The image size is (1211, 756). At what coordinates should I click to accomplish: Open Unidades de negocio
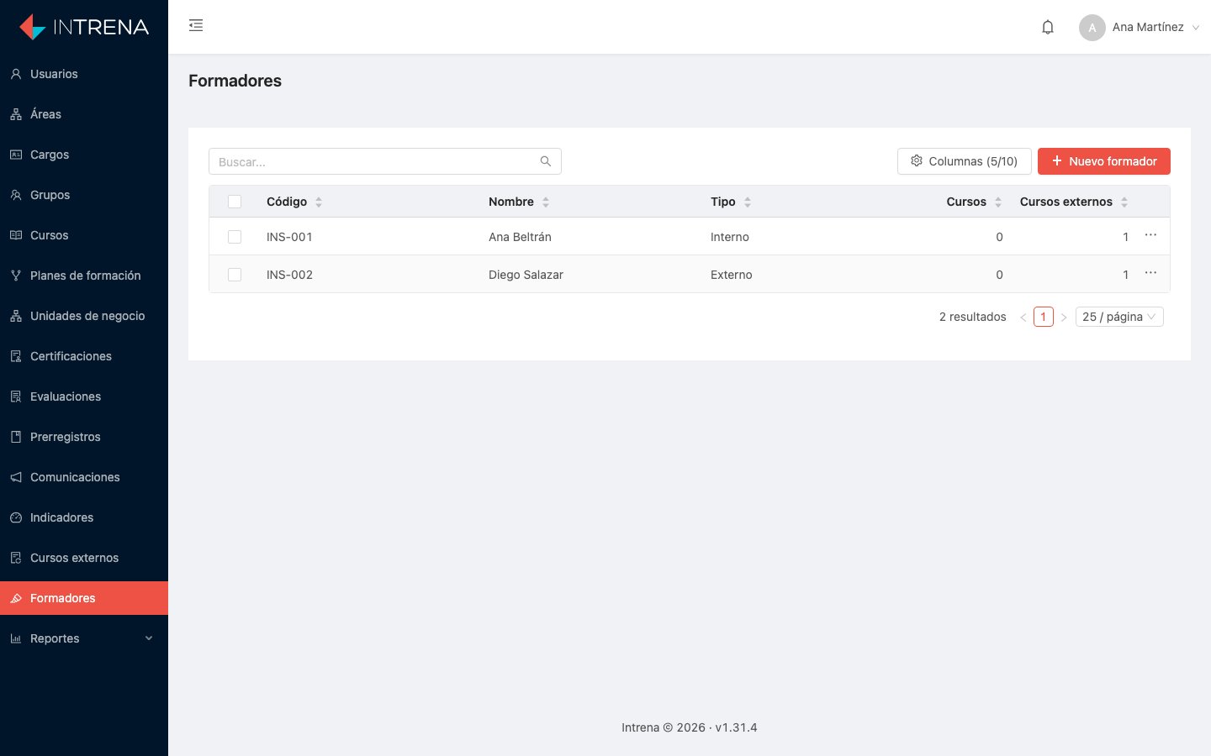tap(84, 316)
